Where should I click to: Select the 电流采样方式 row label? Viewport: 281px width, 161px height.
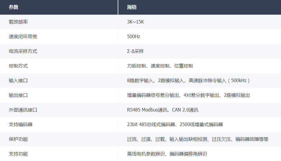click(23, 51)
